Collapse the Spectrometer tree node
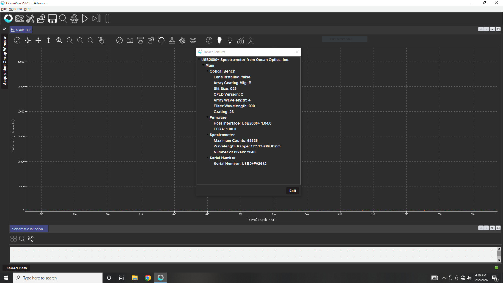 point(207,135)
